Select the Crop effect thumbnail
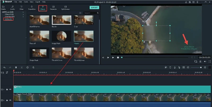 pos(84,20)
